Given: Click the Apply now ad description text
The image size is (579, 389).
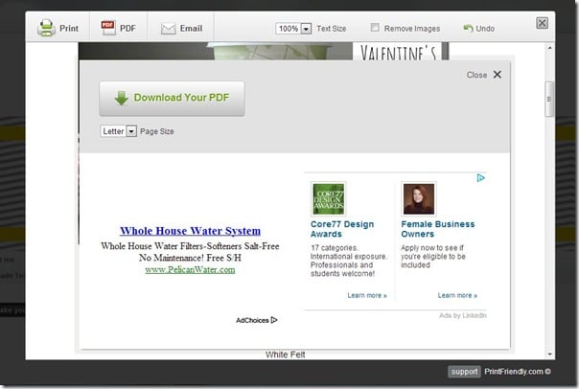Looking at the screenshot, I should tap(433, 257).
